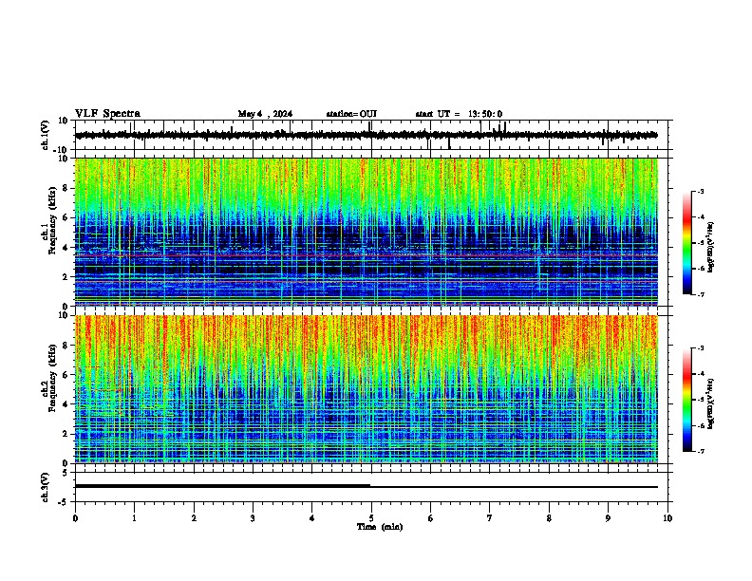Click the ch.2 spectrogram color bar
The image size is (752, 581).
(x=687, y=400)
